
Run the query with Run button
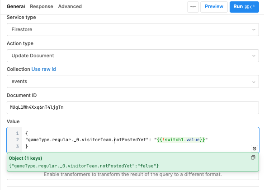(244, 7)
